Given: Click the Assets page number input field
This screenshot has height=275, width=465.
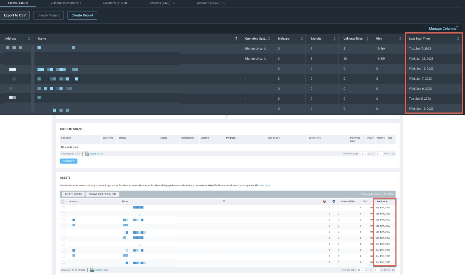Looking at the screenshot, I should point(377,270).
